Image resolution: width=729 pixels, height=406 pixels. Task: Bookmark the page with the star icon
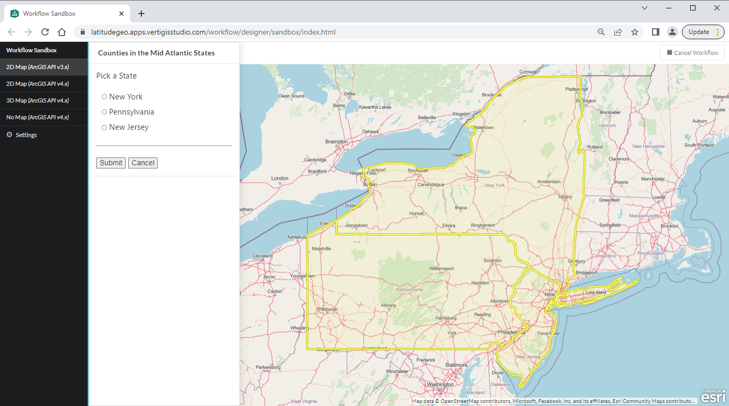pos(635,31)
